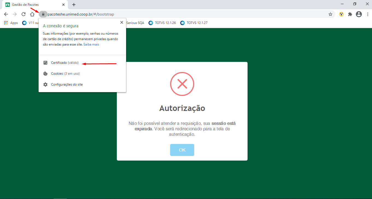Viewport: 372px width, 199px height.
Task: Open the Extensions puzzle piece icon
Action: pos(350,14)
